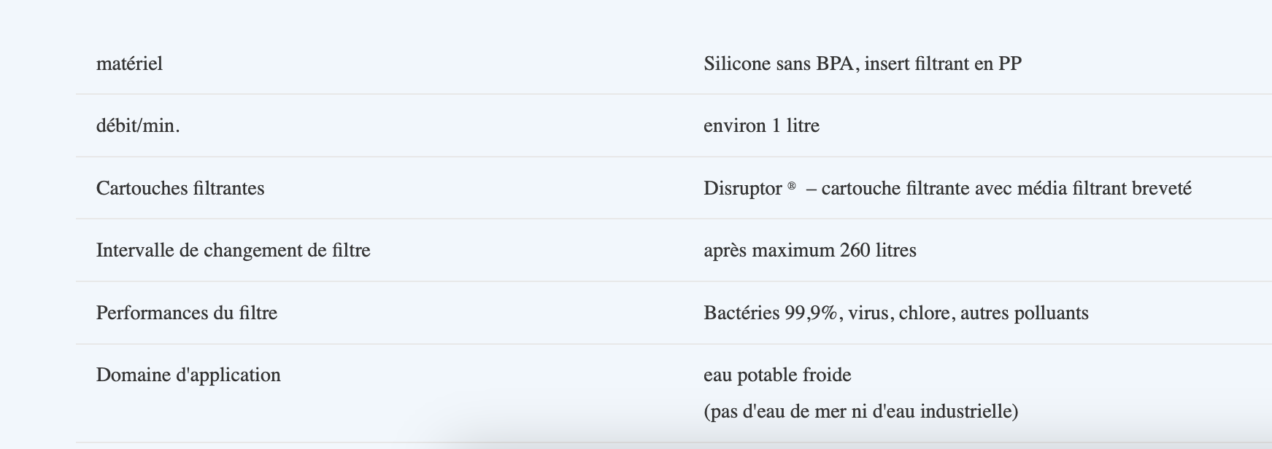Click "Intervalle de changement de filtre" label
This screenshot has height=449, width=1272.
[x=233, y=251]
